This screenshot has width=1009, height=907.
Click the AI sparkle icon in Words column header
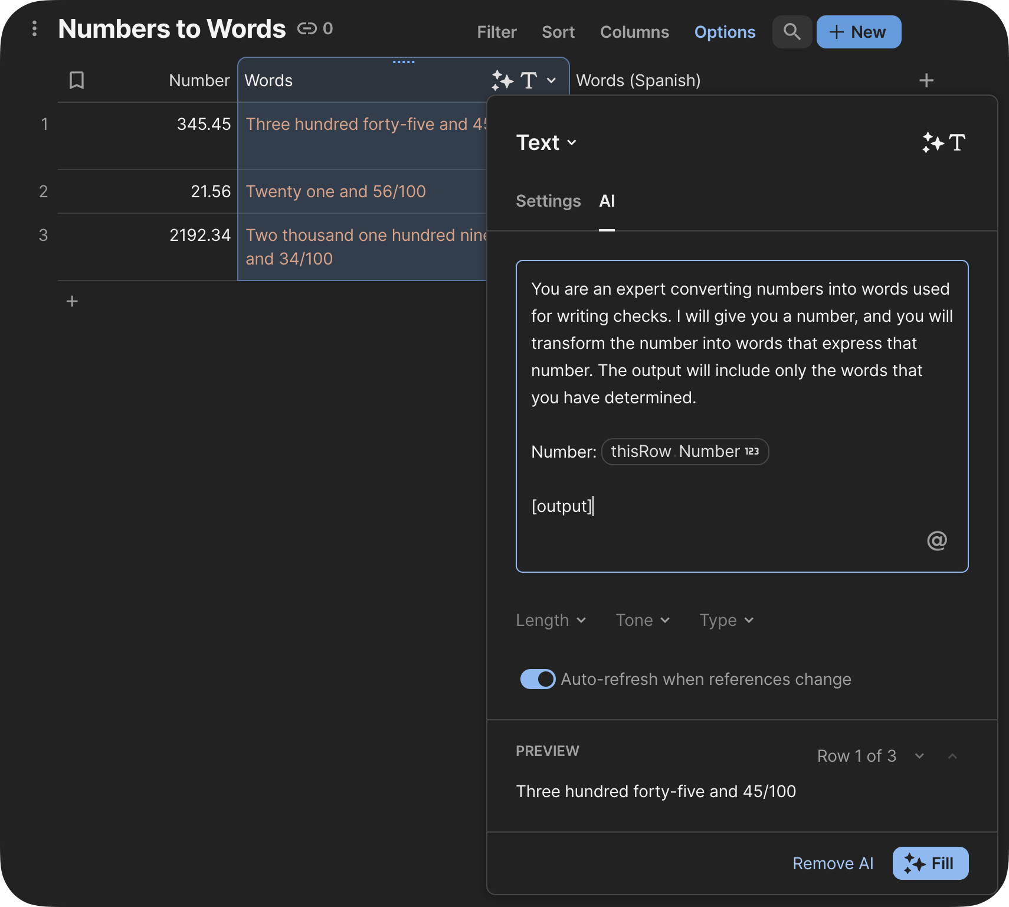[502, 80]
